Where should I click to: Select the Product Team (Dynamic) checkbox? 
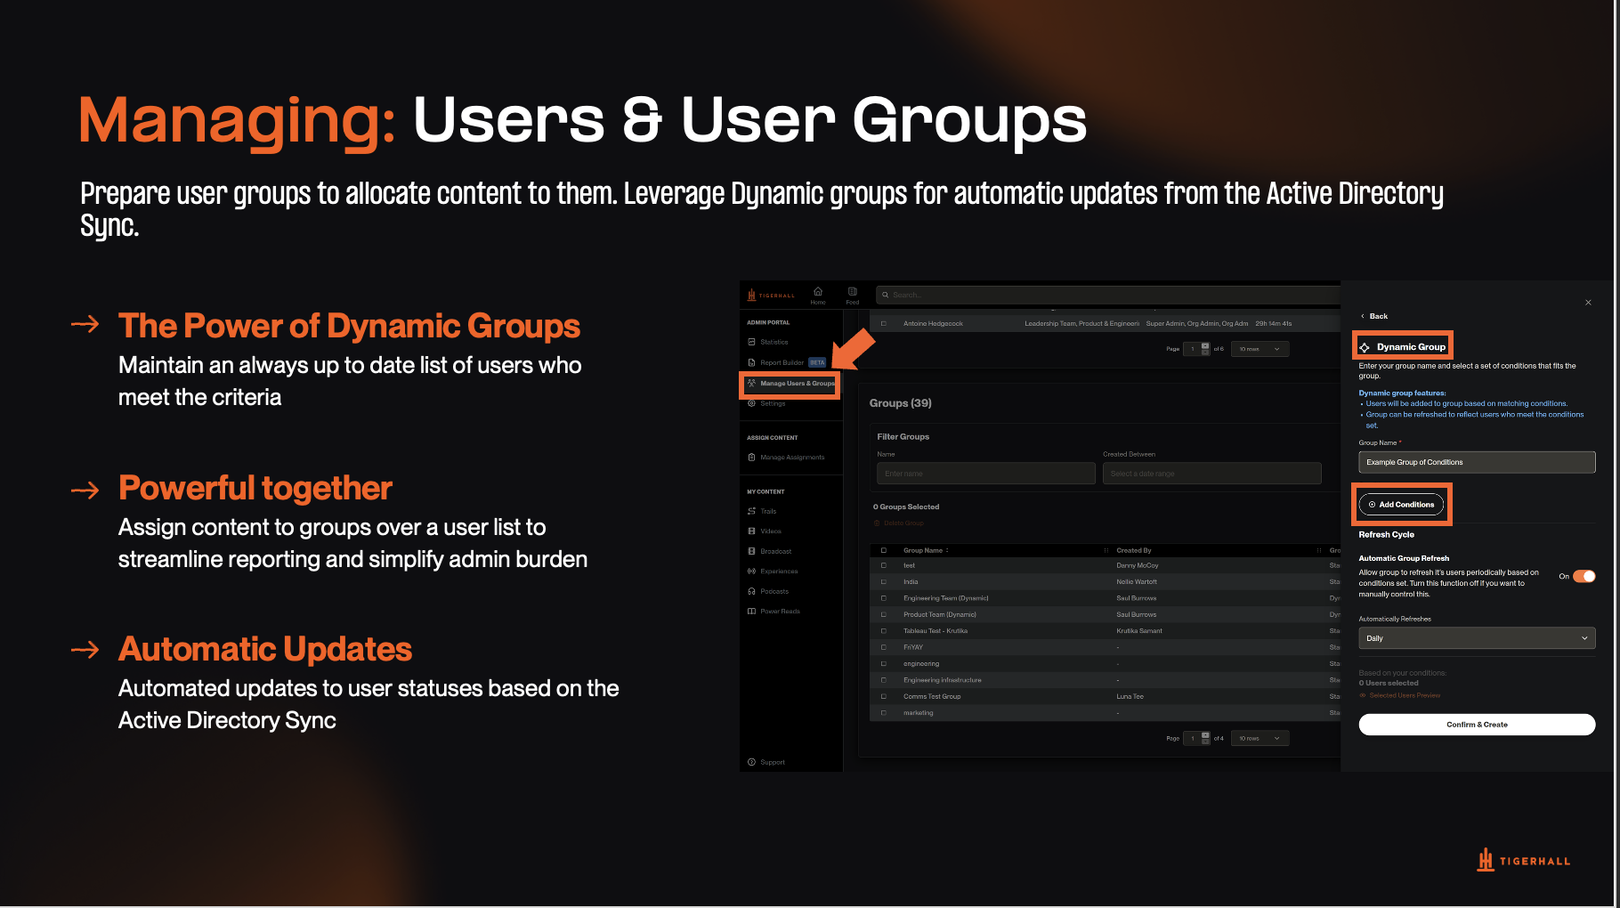[x=884, y=614]
